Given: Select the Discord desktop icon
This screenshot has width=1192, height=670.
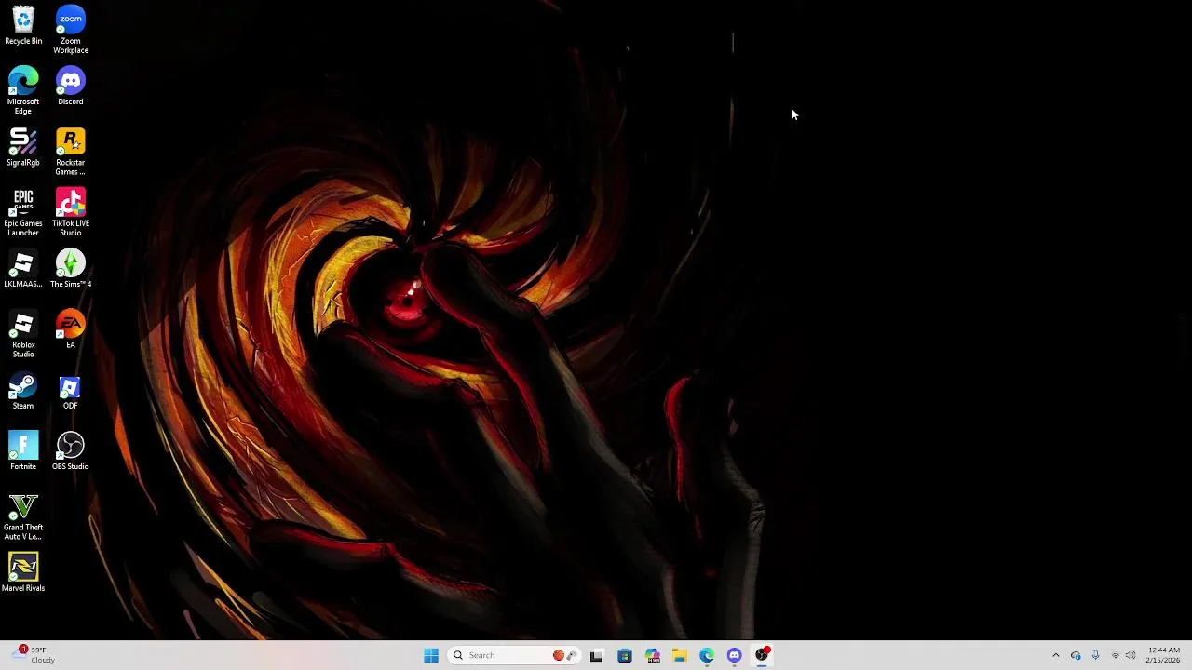Looking at the screenshot, I should coord(71,87).
